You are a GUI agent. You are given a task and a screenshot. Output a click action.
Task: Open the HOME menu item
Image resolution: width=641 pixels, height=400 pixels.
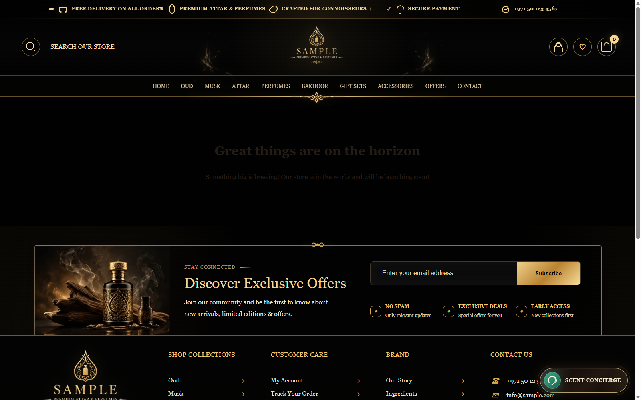(x=161, y=86)
